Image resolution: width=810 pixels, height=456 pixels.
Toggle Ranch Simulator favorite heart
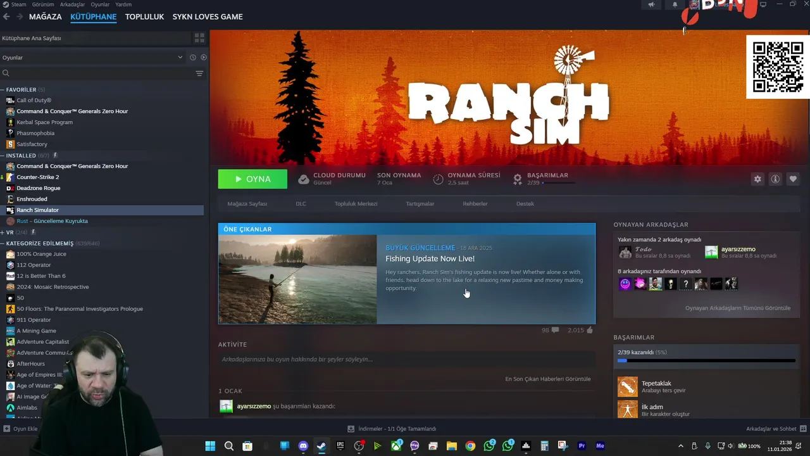pyautogui.click(x=793, y=179)
